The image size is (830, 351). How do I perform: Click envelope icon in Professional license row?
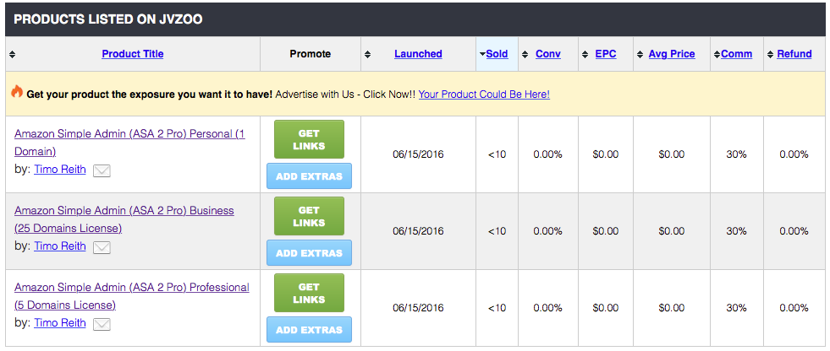102,324
